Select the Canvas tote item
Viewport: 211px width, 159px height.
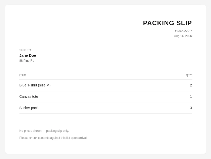[x=29, y=97]
